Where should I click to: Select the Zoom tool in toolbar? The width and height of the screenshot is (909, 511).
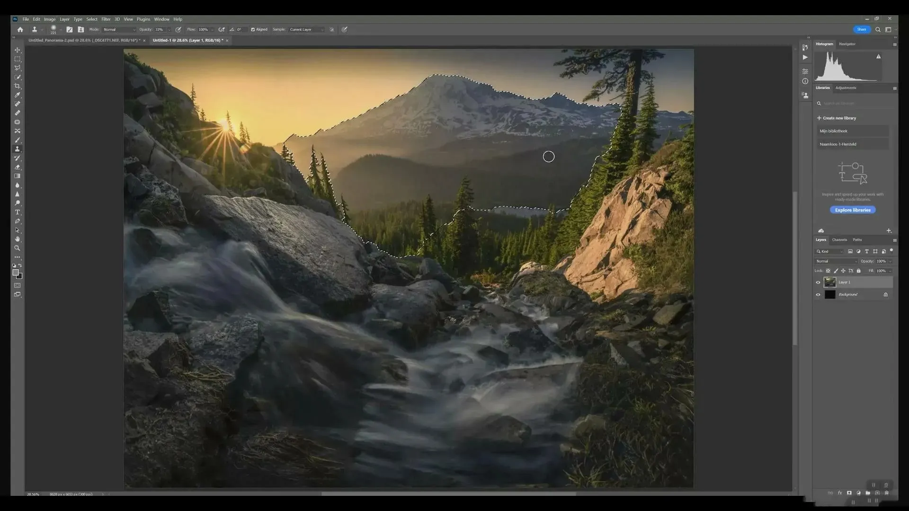(x=18, y=248)
